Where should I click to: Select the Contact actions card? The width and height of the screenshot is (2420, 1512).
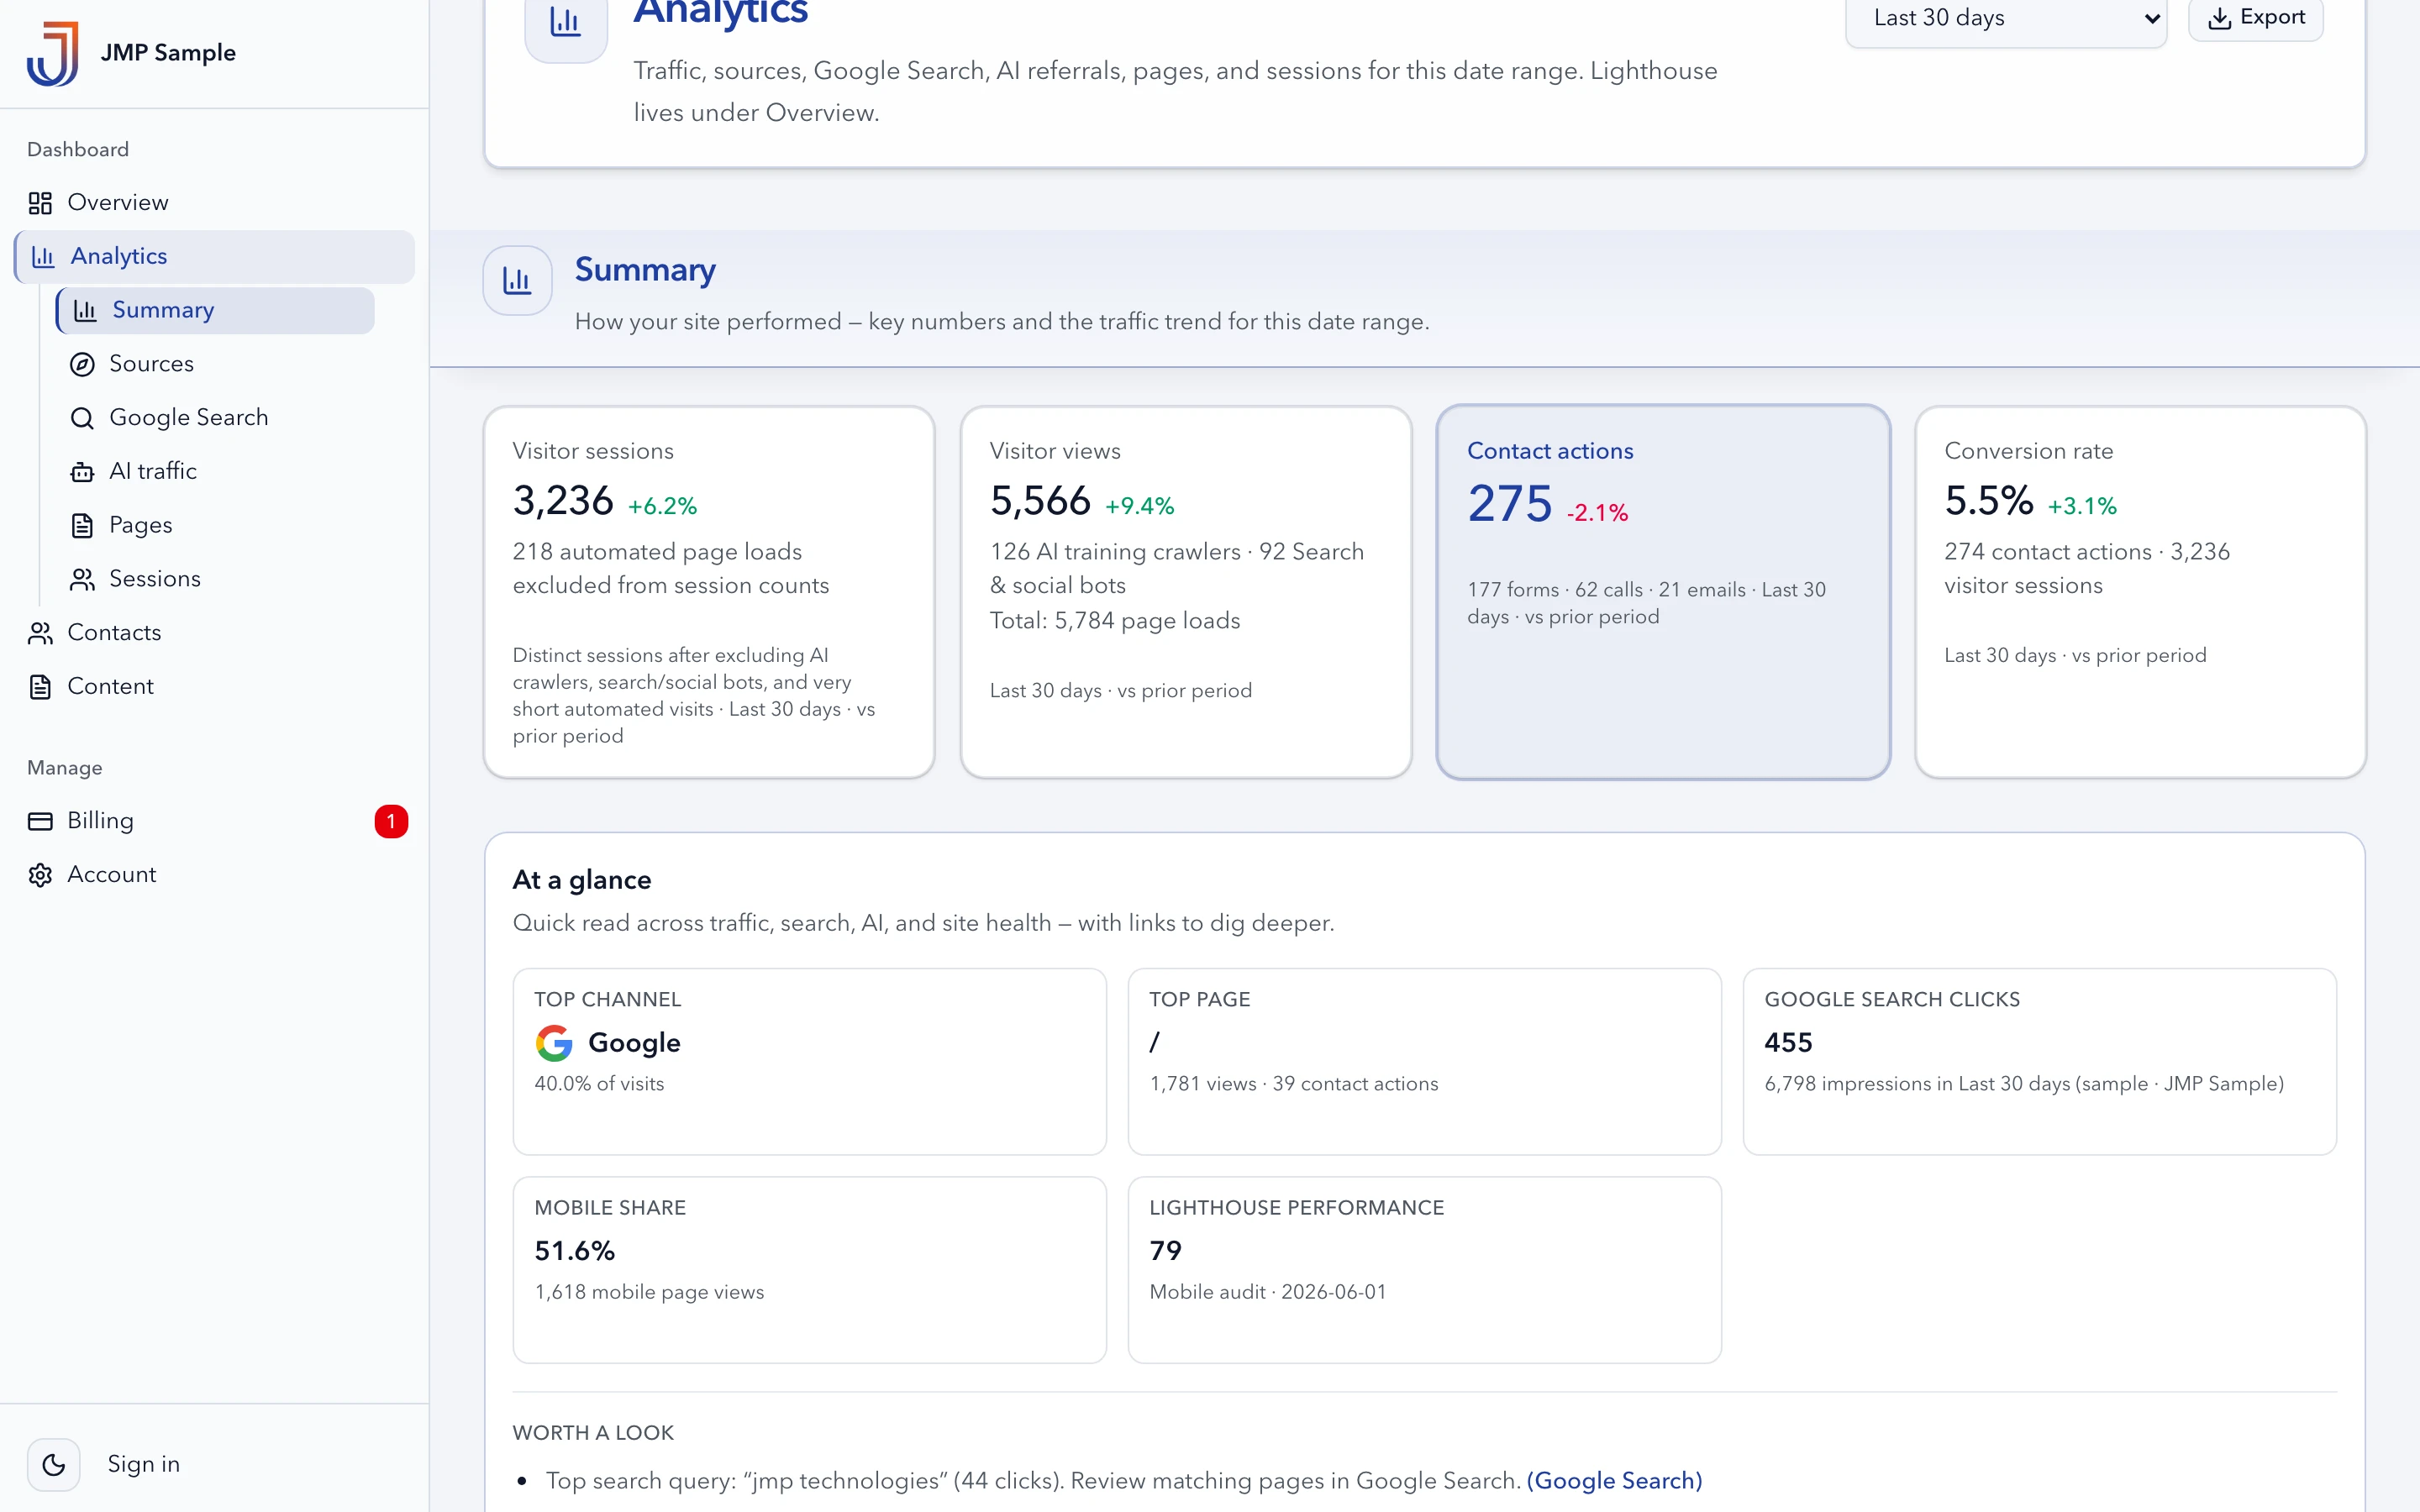(1663, 592)
